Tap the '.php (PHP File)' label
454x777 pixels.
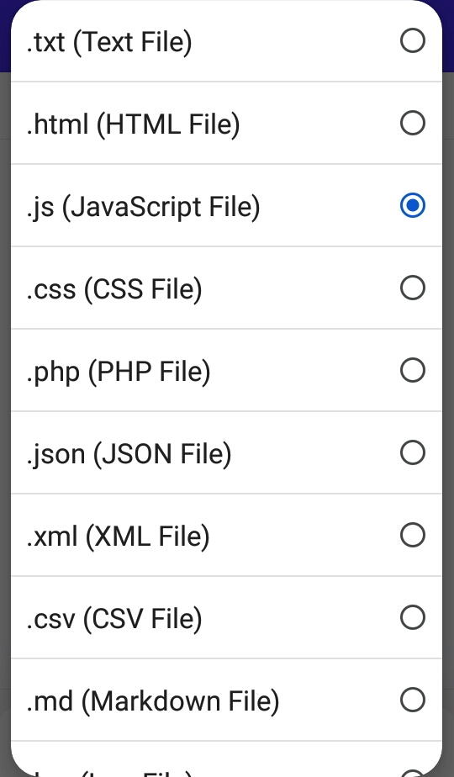coord(118,372)
